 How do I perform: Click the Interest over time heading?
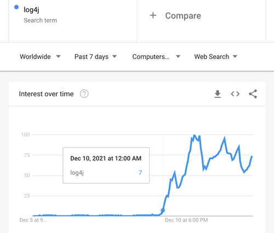46,94
